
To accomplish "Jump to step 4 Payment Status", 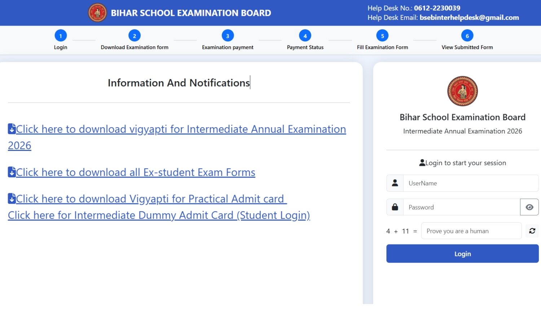I will coord(305,36).
